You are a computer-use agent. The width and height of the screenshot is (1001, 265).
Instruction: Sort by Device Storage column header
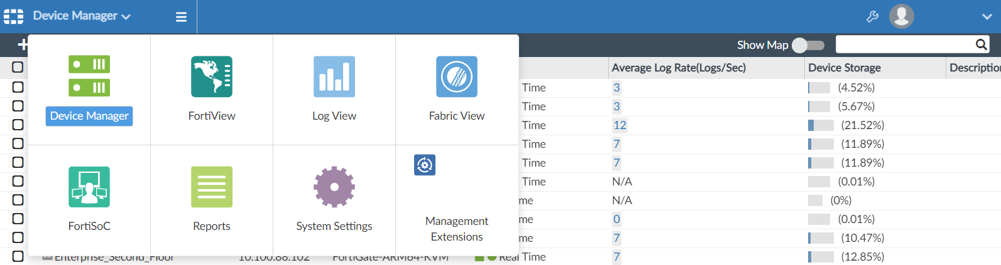tap(844, 68)
